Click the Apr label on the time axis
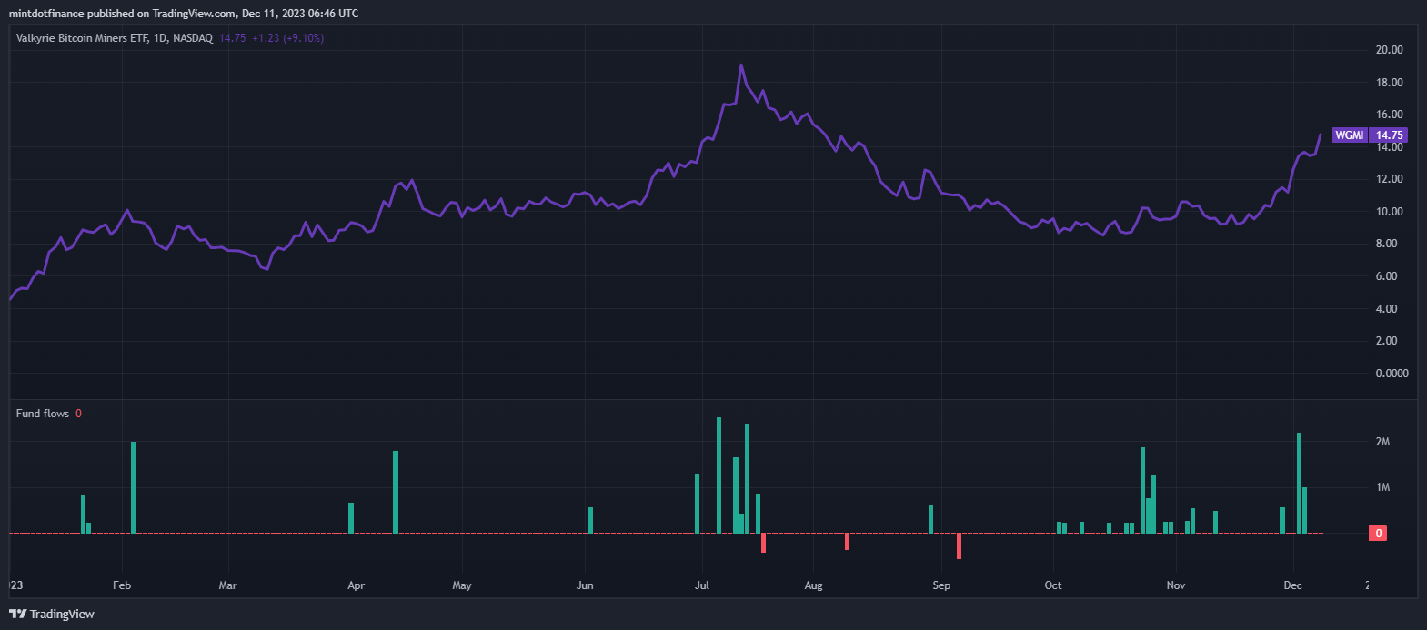Image resolution: width=1427 pixels, height=630 pixels. click(x=356, y=585)
